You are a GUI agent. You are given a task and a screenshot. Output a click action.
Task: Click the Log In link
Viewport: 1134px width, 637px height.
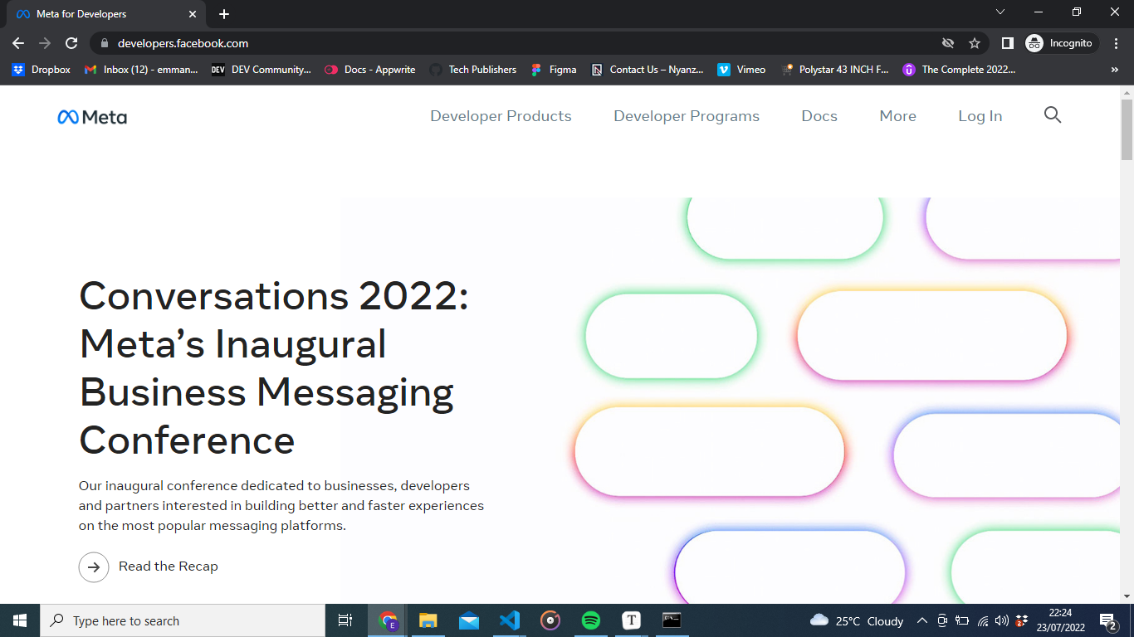coord(980,116)
